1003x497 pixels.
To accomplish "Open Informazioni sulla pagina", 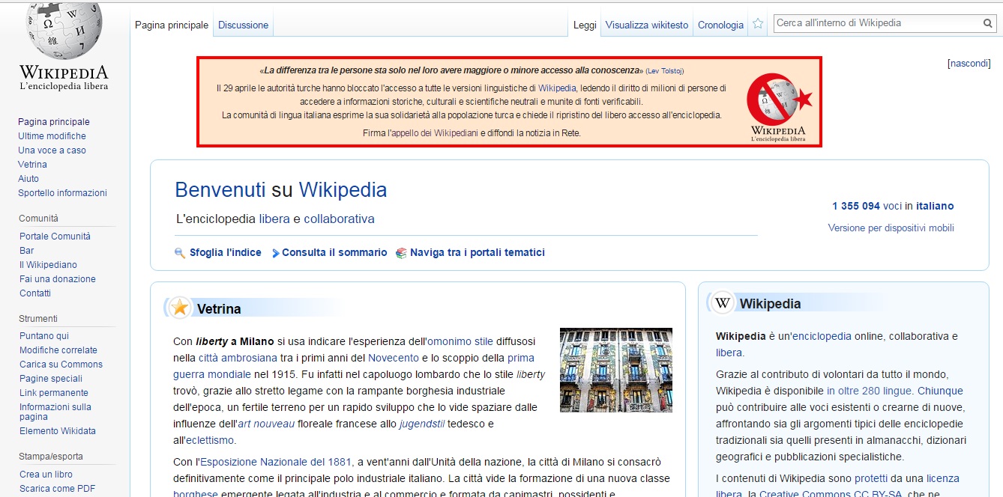I will (55, 412).
